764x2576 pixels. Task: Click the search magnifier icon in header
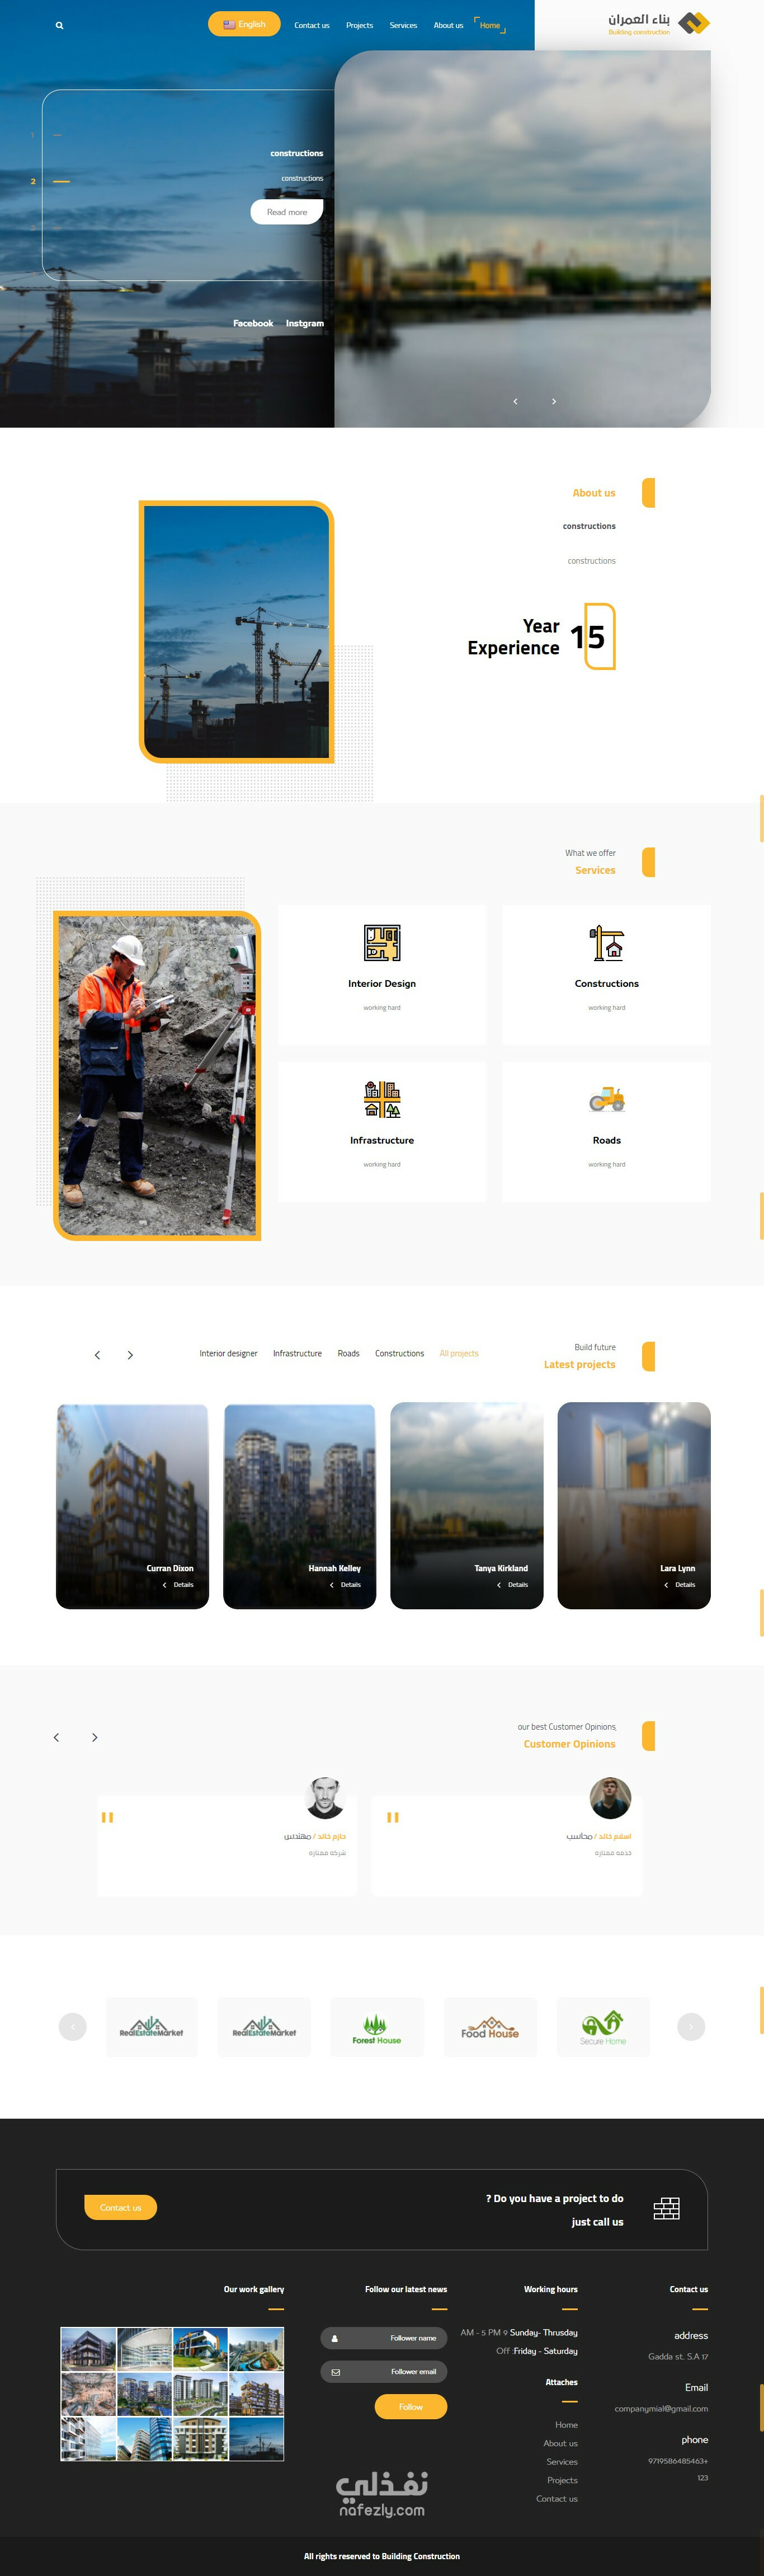point(59,25)
